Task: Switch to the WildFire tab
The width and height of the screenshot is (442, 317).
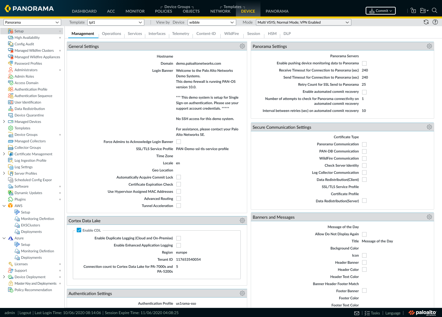Action: tap(231, 34)
